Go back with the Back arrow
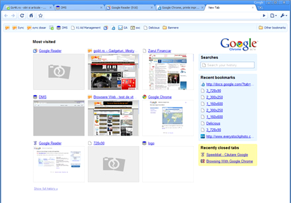291x203 pixels. [6, 16]
